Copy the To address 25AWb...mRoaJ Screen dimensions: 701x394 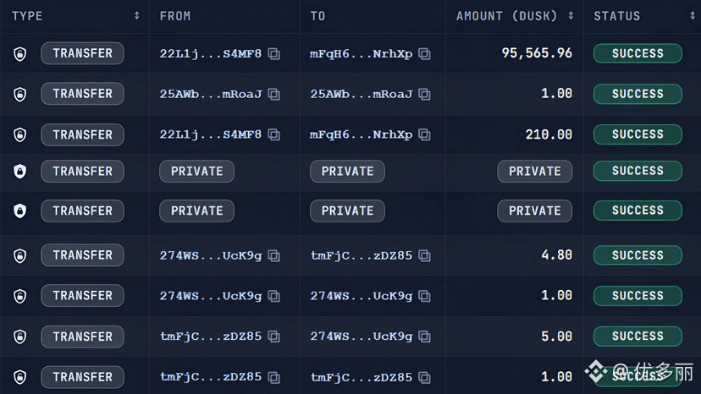point(425,94)
